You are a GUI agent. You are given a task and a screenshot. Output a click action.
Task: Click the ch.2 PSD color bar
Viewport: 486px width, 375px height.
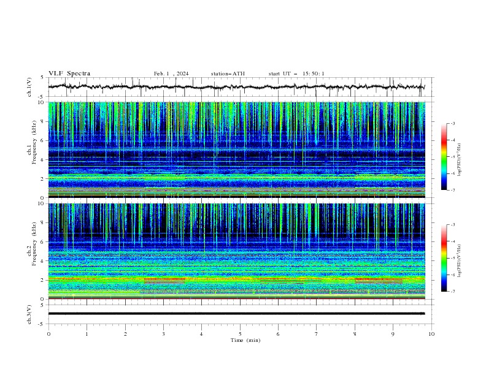point(444,258)
